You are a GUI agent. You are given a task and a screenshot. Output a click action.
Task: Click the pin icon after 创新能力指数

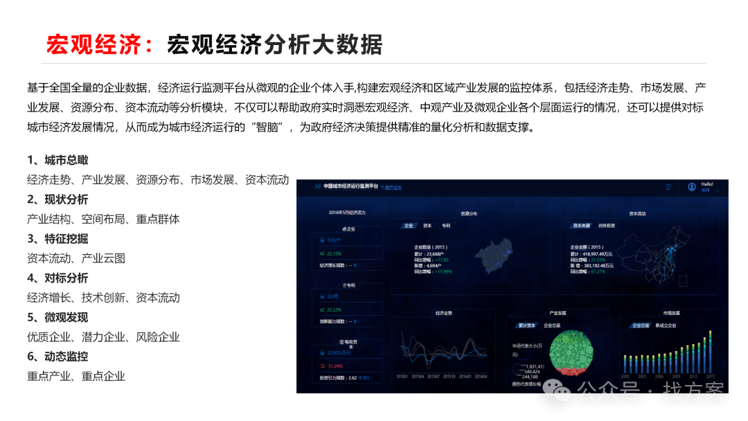[x=355, y=321]
